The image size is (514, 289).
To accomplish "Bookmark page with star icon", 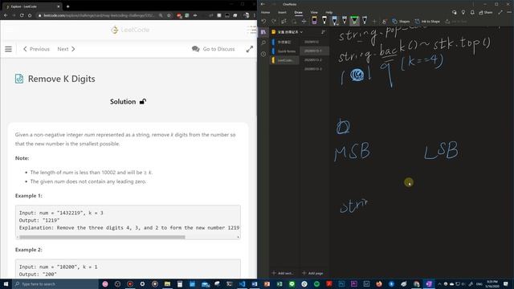I will tap(169, 15).
